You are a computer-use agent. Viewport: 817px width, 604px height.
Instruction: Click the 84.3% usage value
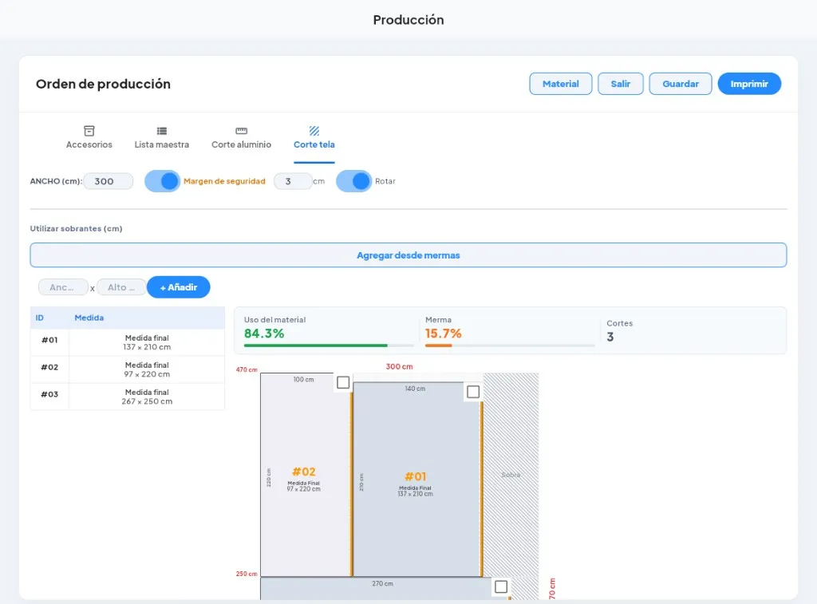[264, 334]
